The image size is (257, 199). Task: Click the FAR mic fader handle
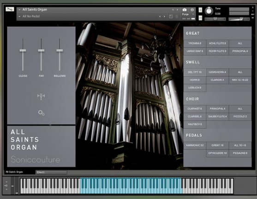pyautogui.click(x=41, y=51)
